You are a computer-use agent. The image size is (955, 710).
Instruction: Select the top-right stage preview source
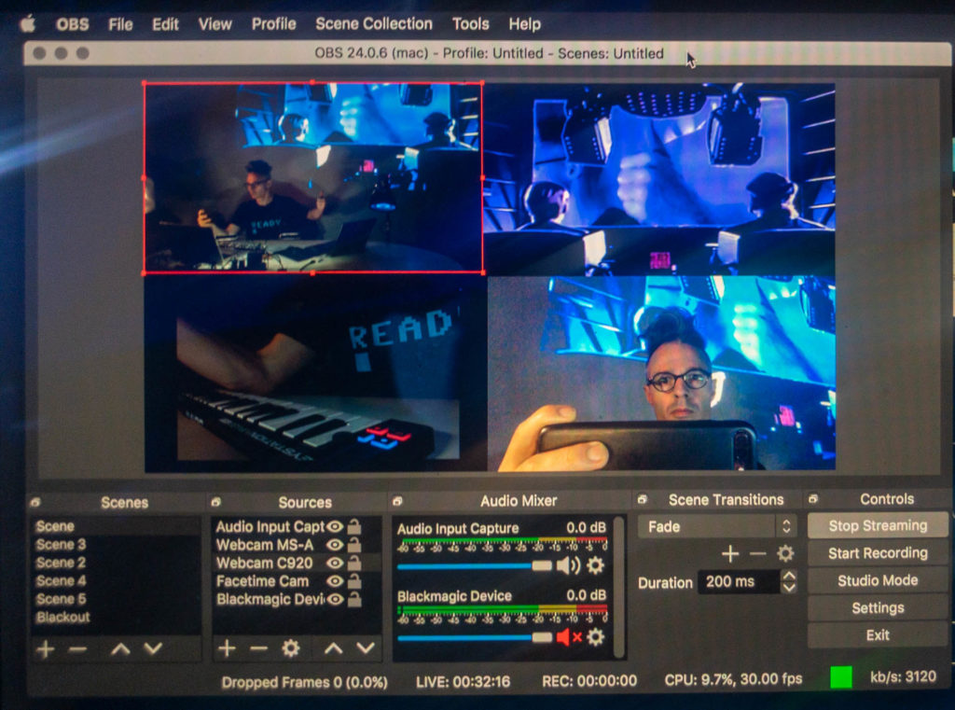click(x=659, y=179)
